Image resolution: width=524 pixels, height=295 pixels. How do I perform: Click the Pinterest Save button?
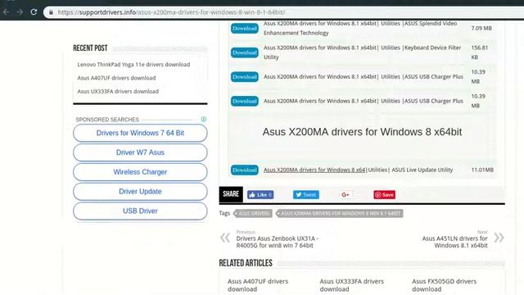[x=384, y=195]
